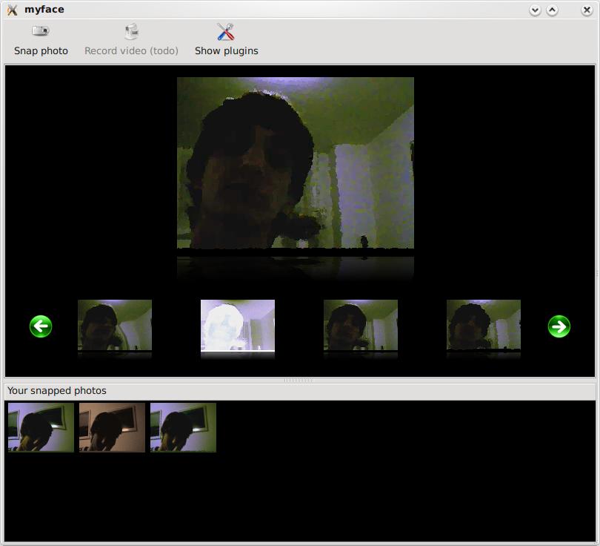Screen dimensions: 600x546
Task: Close the myface window
Action: pos(587,10)
